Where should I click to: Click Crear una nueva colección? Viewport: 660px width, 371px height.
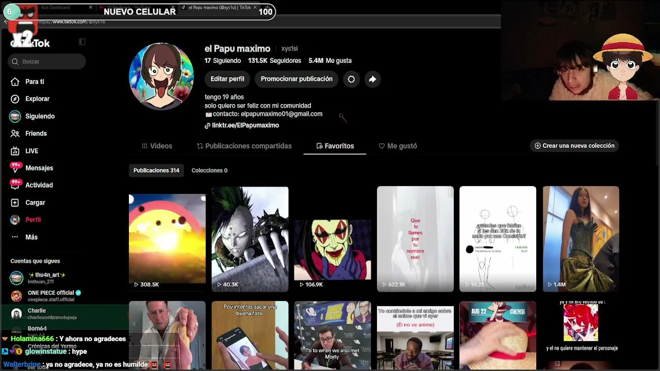click(574, 146)
